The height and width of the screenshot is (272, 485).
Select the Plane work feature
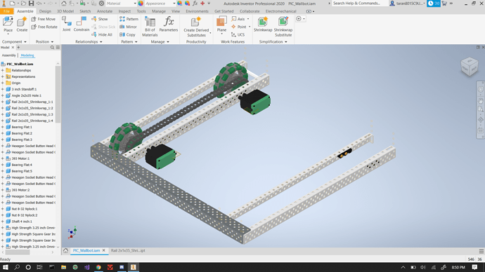[x=221, y=25]
